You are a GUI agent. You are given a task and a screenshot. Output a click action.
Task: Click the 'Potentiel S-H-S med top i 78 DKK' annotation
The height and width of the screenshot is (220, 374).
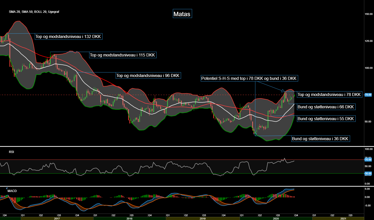[x=249, y=78]
